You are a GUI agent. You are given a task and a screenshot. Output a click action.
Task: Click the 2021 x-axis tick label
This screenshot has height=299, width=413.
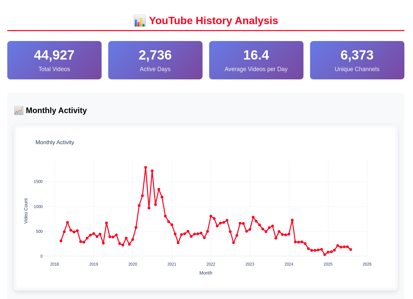coord(172,264)
